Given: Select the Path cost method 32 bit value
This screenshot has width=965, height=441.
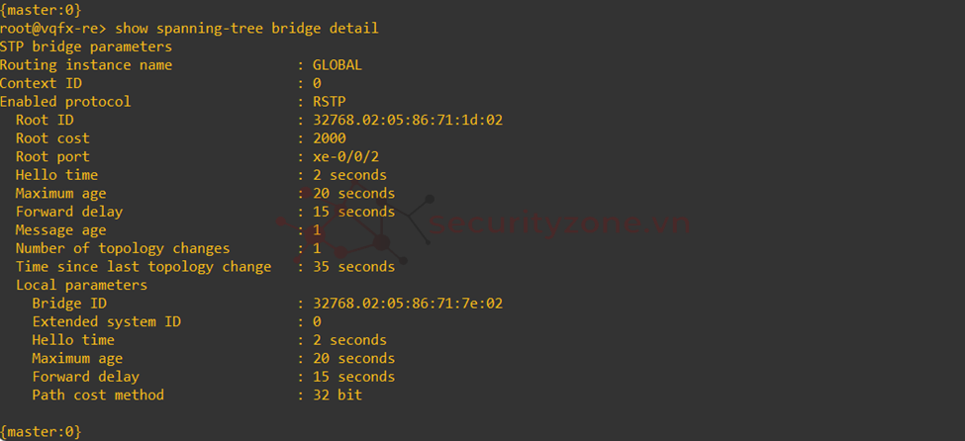Looking at the screenshot, I should 338,395.
